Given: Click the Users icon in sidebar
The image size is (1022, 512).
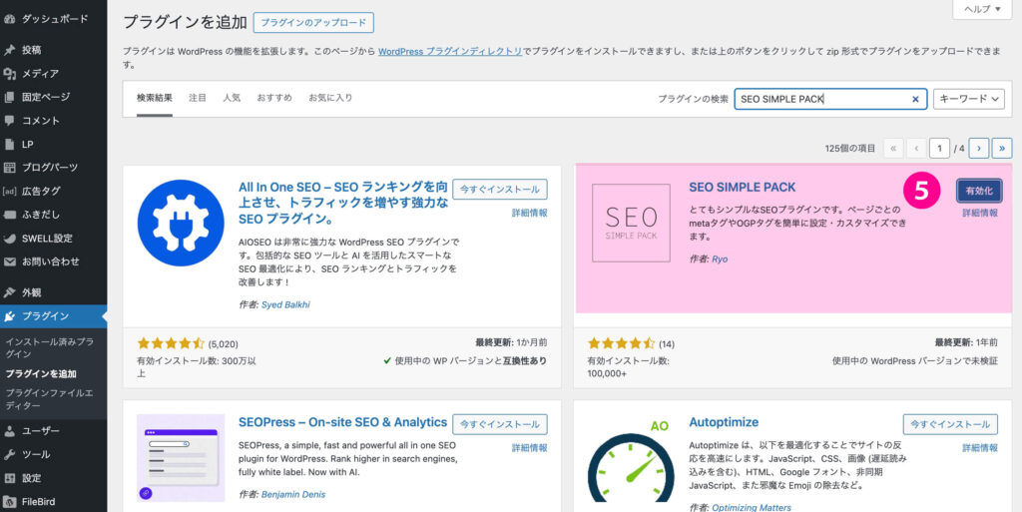Looking at the screenshot, I should coord(10,431).
